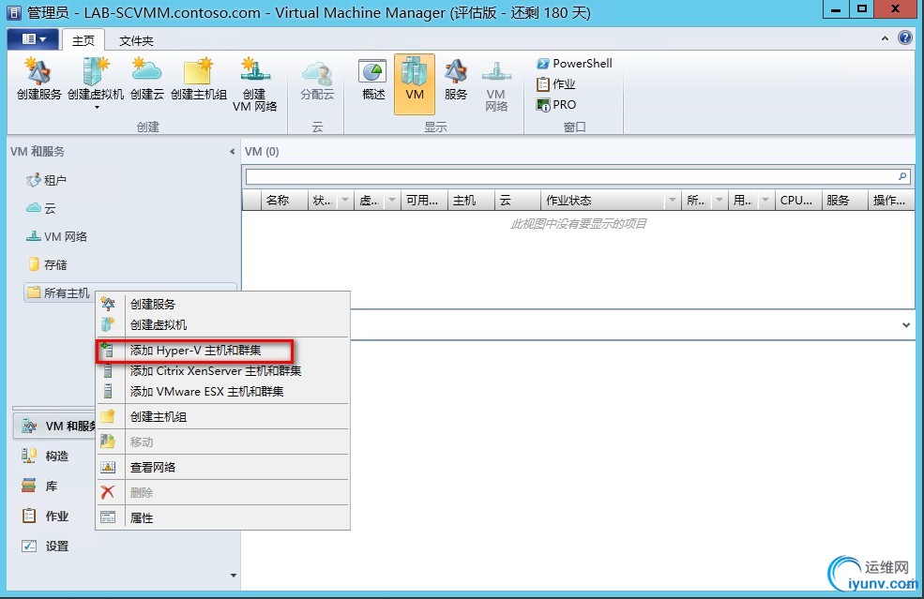Click the 创建 VM 网络 ribbon icon
The height and width of the screenshot is (599, 924).
pos(254,84)
